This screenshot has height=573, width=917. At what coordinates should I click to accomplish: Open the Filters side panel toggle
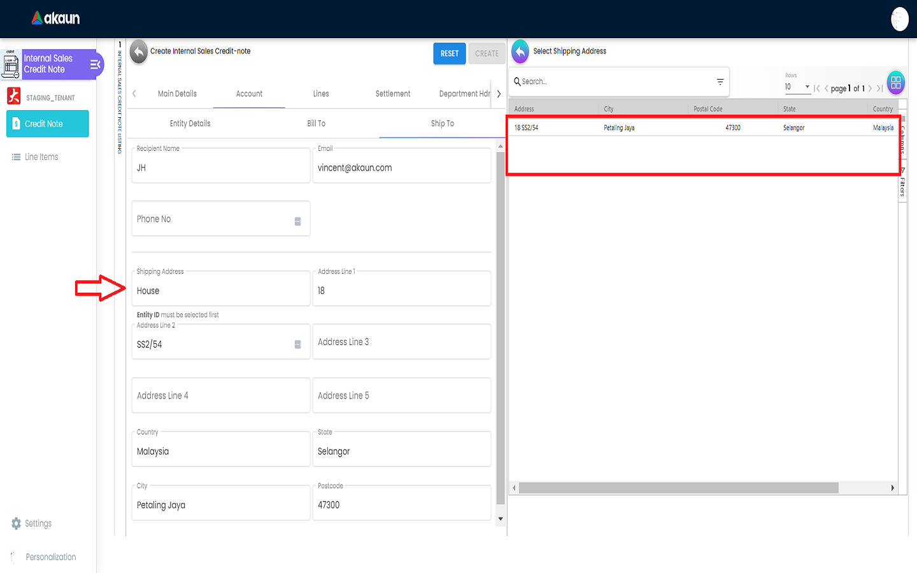click(x=902, y=183)
